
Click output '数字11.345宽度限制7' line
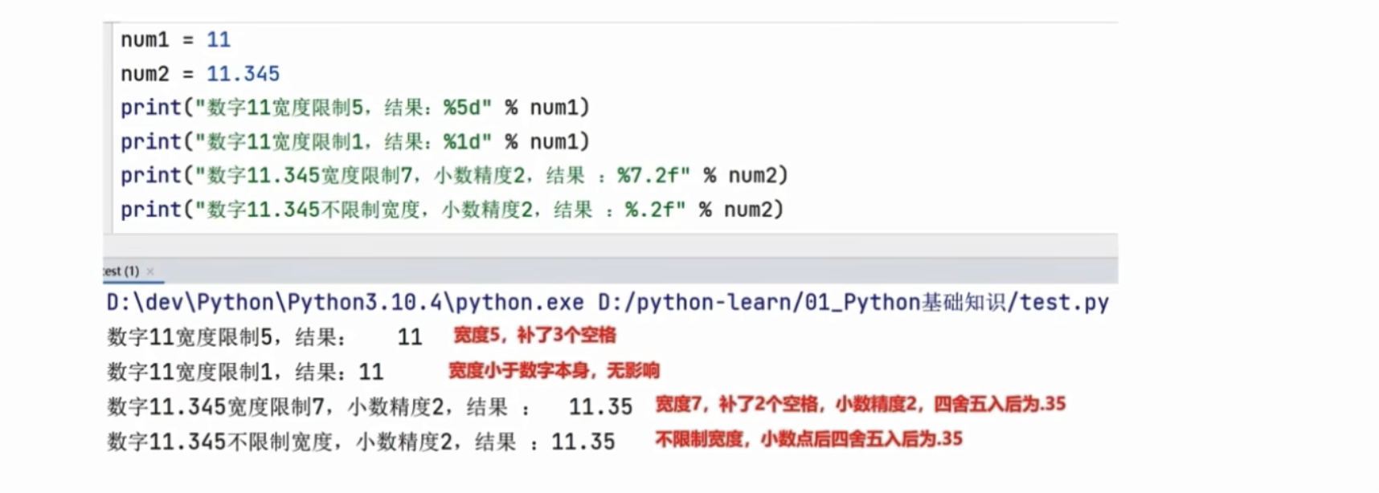point(370,407)
